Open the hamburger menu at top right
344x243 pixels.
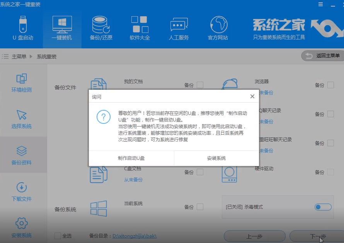click(320, 4)
